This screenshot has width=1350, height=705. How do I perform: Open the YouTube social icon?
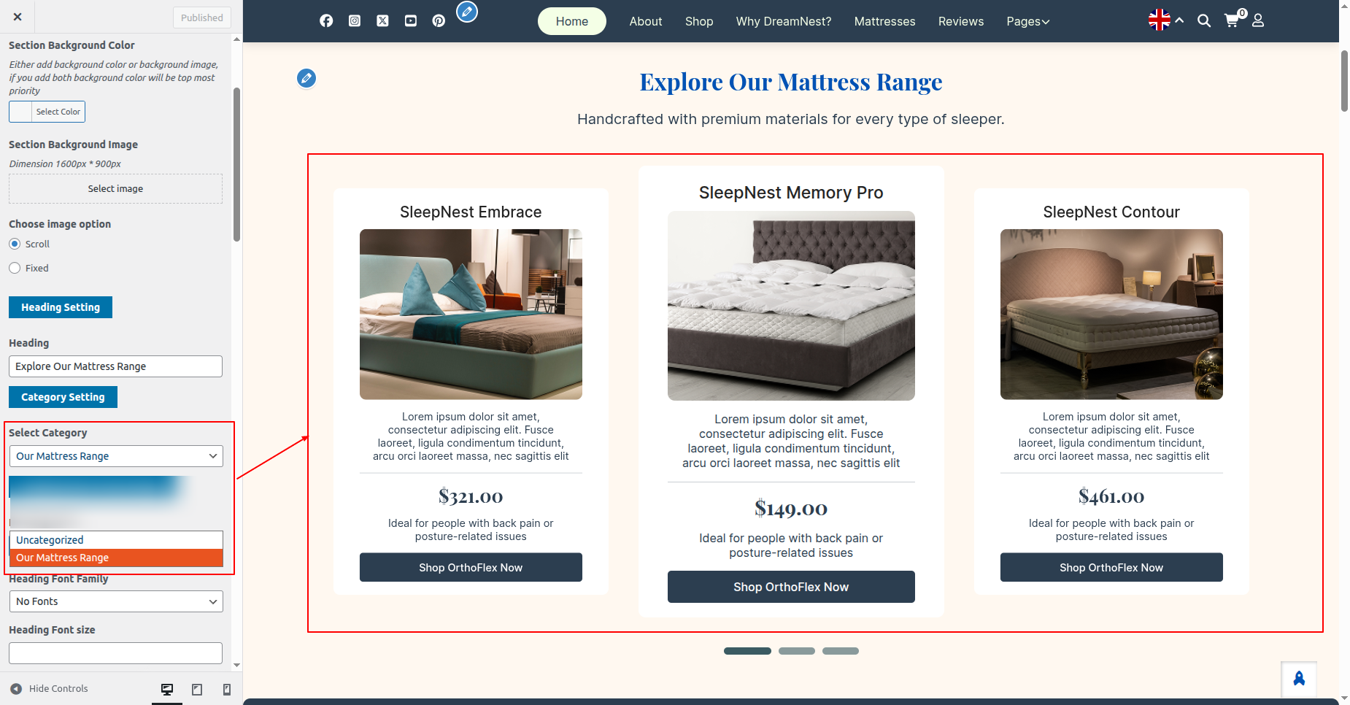pos(411,21)
